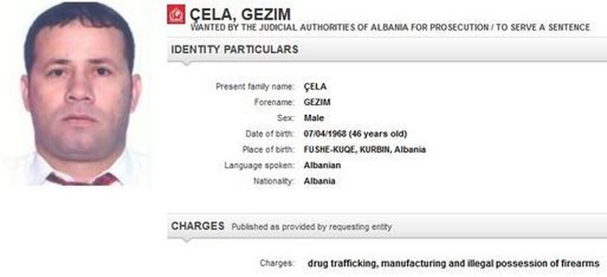
Task: Click the birthplace FUSHE-KUQE, KURBIN, Albania
Action: pos(364,150)
